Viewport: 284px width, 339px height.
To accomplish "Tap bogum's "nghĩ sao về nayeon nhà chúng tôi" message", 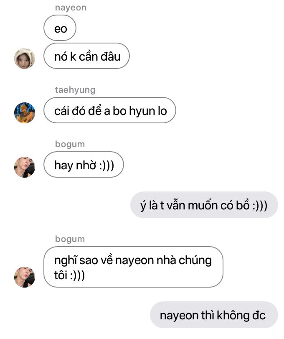I will tap(133, 267).
